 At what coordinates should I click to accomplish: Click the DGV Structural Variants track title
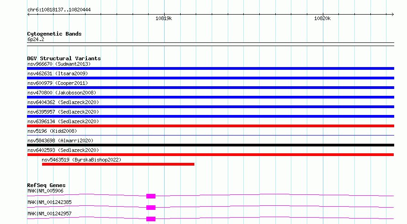pyautogui.click(x=64, y=58)
